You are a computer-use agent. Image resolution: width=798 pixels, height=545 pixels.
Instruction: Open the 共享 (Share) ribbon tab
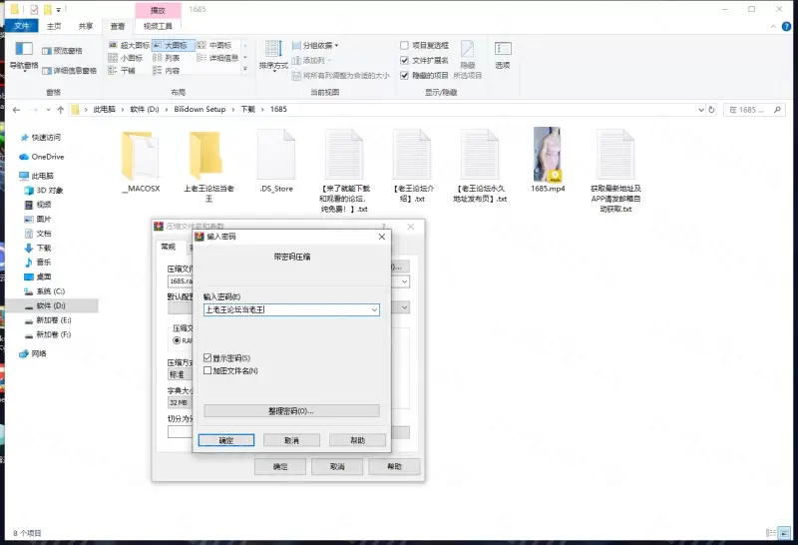pos(85,27)
